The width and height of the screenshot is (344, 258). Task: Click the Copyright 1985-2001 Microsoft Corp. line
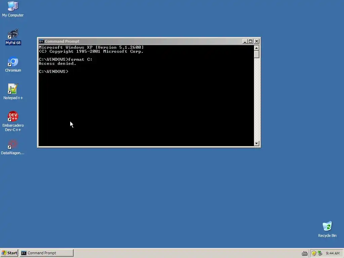(91, 51)
